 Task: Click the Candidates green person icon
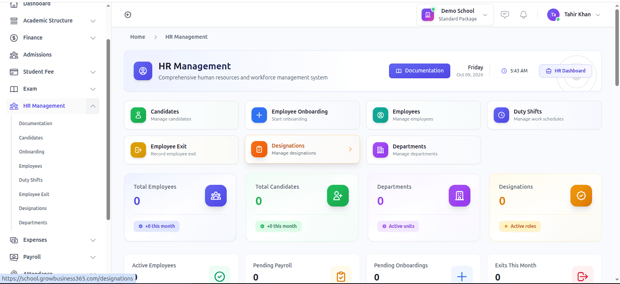(x=138, y=115)
